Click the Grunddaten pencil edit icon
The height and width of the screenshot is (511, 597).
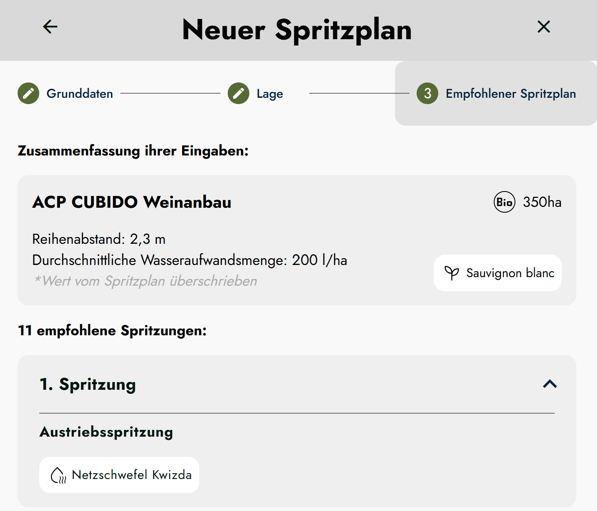click(x=28, y=93)
